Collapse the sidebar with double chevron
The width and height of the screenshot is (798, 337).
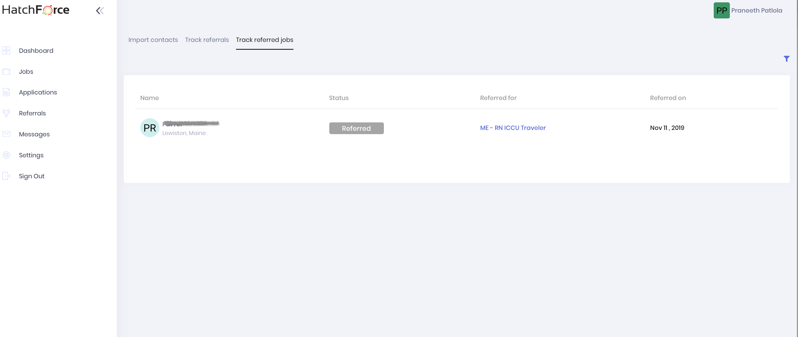(100, 11)
